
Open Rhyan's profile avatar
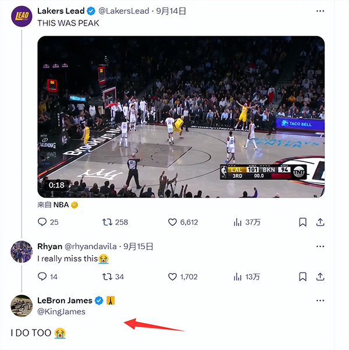(22, 252)
